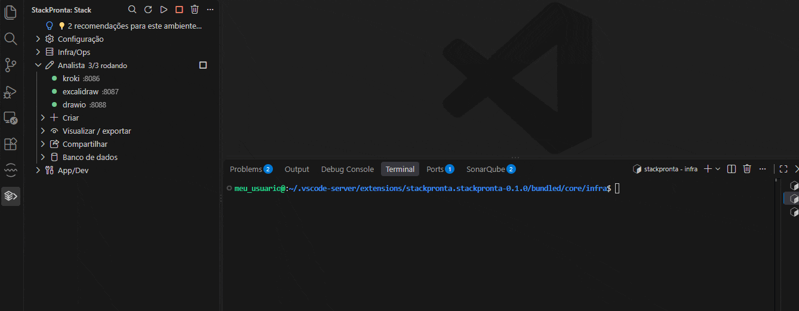Open Remote Explorer in activity bar
Image resolution: width=799 pixels, height=311 pixels.
10,118
